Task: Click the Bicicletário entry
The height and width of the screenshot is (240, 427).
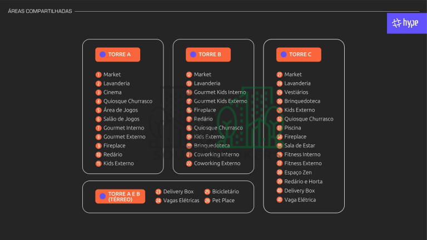Action: 225,192
